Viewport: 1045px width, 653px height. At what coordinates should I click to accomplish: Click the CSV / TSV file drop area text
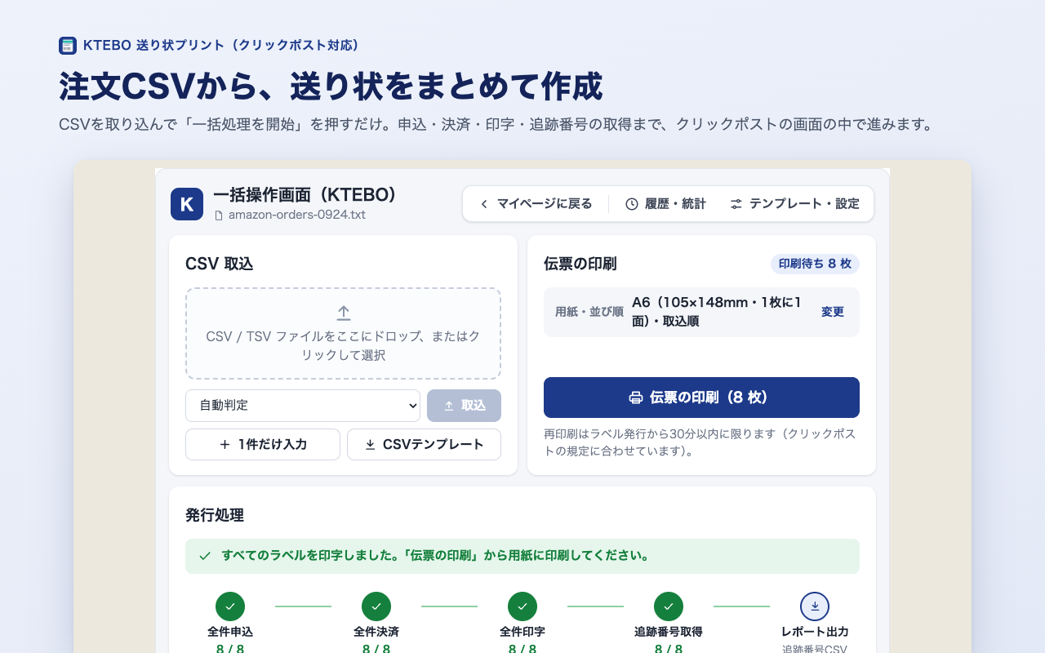coord(343,345)
